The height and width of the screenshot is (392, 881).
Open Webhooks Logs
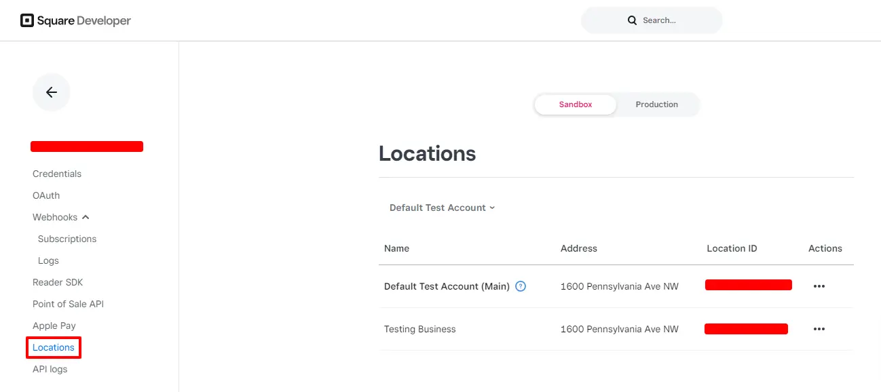tap(48, 260)
